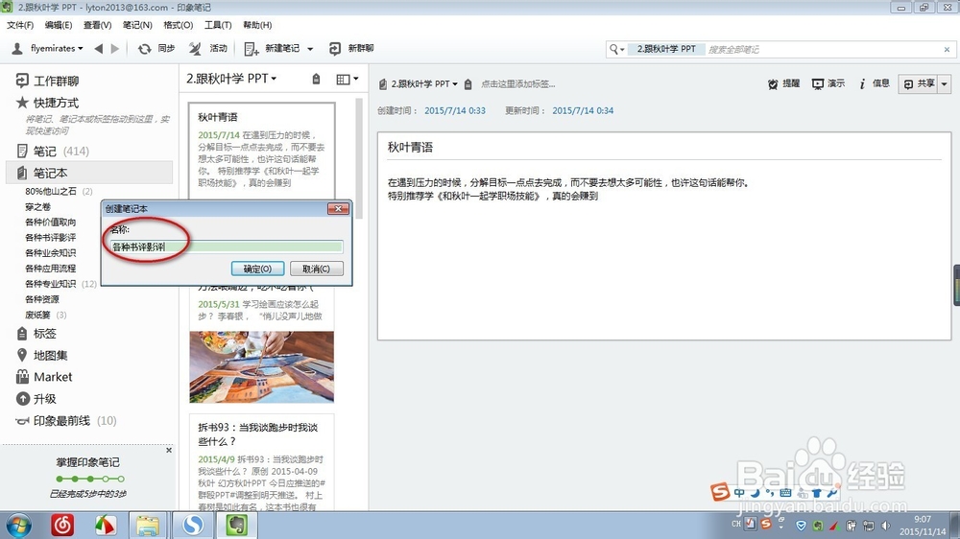Click the notebook name input field
The width and height of the screenshot is (960, 539).
coord(227,246)
